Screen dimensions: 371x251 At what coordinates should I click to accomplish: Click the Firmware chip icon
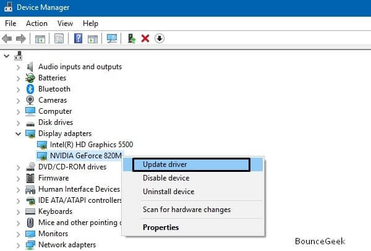(x=30, y=178)
